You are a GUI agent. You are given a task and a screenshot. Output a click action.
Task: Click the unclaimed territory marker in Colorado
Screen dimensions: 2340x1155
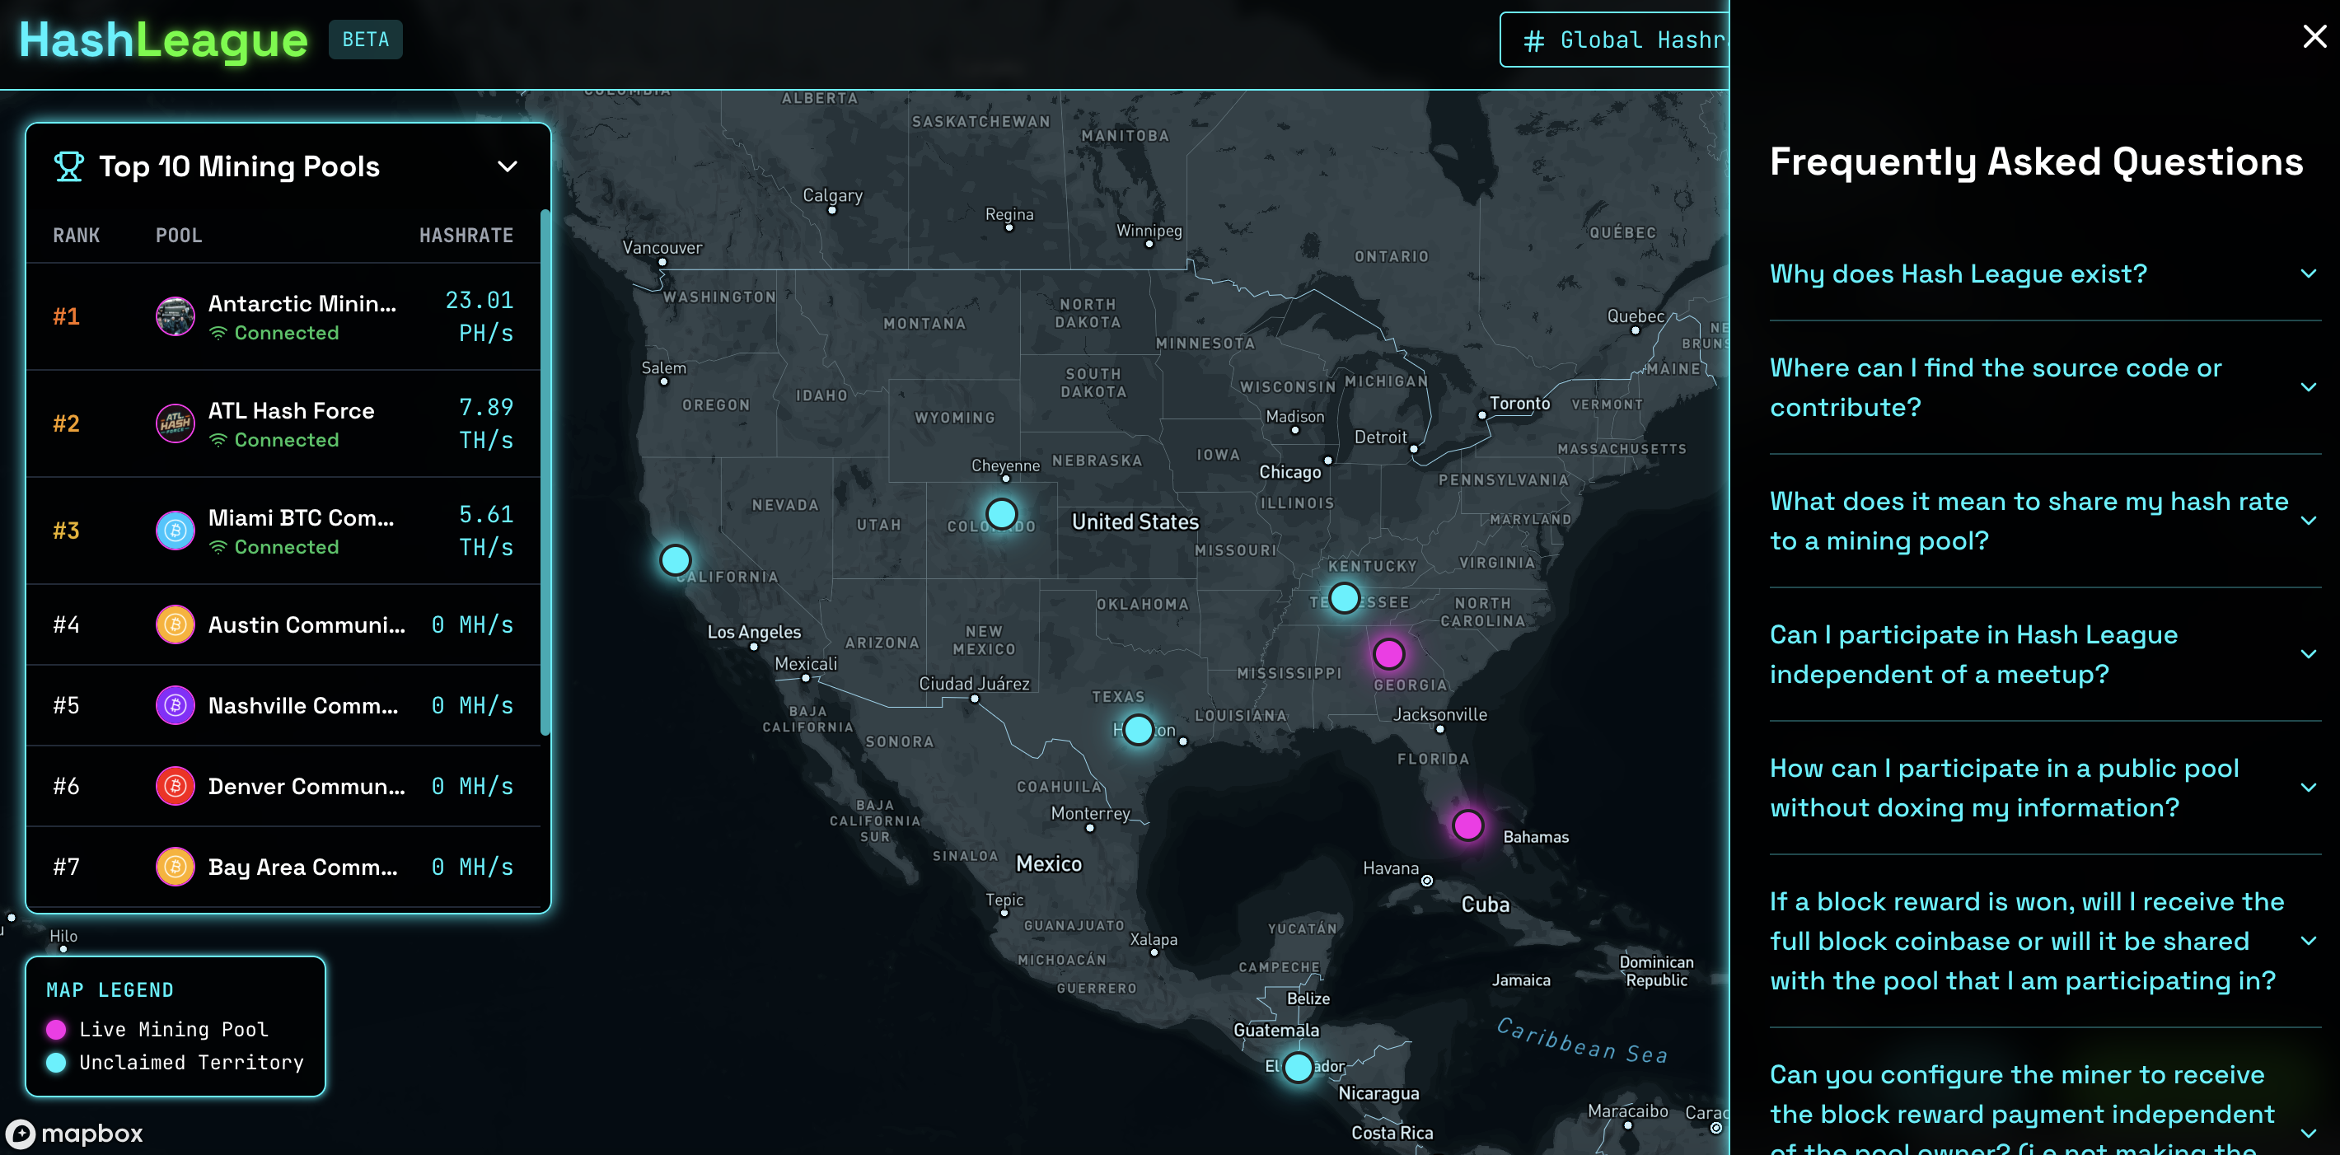pos(1001,514)
